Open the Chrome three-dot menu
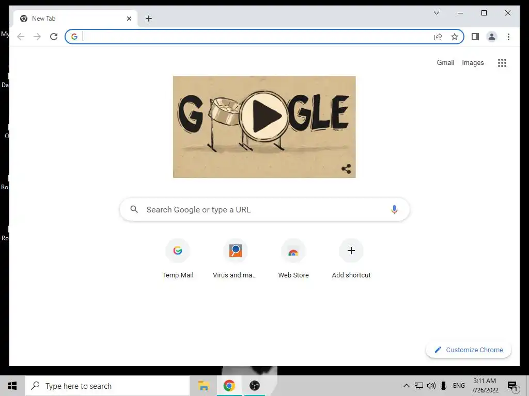The height and width of the screenshot is (396, 529). (x=508, y=37)
